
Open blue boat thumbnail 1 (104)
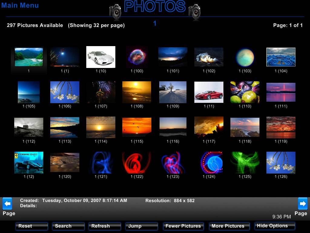[281, 57]
